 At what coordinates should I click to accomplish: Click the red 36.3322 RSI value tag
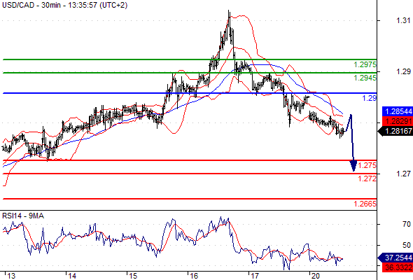(x=398, y=267)
